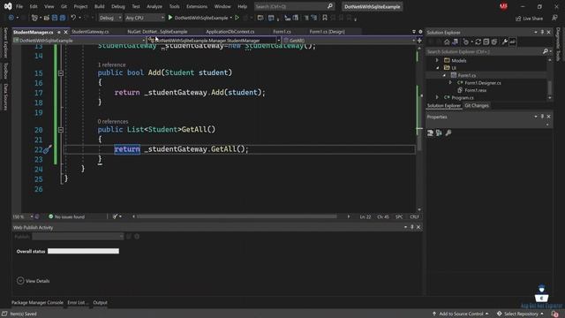Open the Debug menu
565x318 pixels.
pos(117,6)
